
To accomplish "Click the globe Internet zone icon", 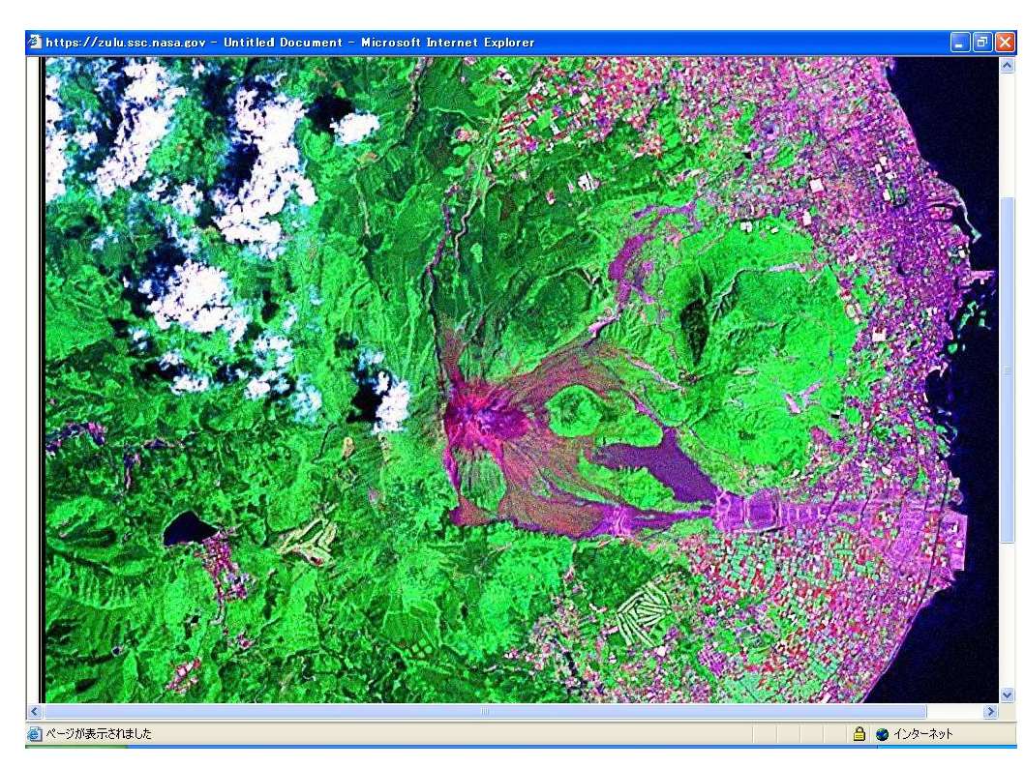I will [x=883, y=735].
